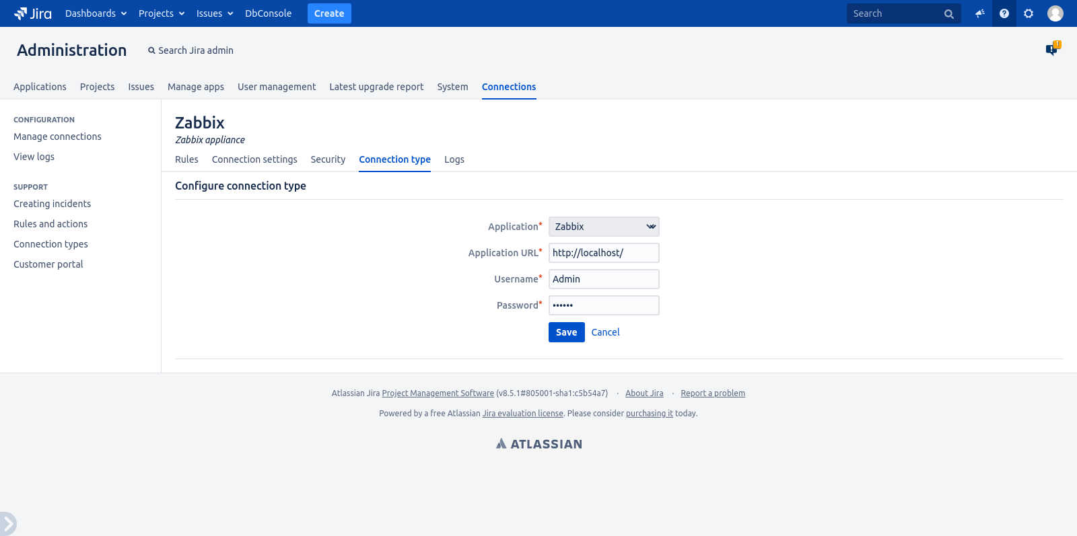Image resolution: width=1077 pixels, height=536 pixels.
Task: Open the About Jira footer link
Action: click(644, 393)
